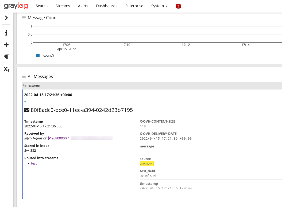
Task: Navigate to Alerts
Action: tap(83, 6)
